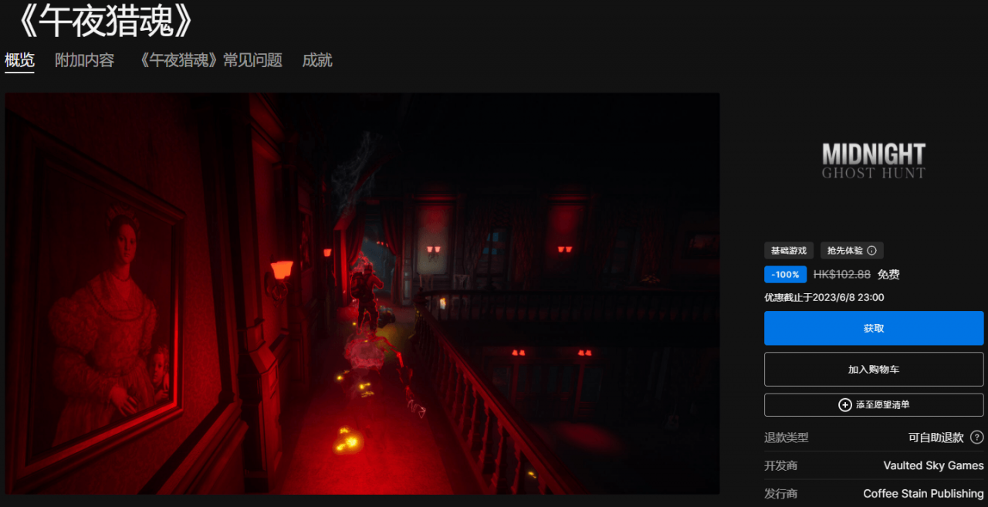Click the 退款类型 label
This screenshot has width=988, height=507.
787,438
